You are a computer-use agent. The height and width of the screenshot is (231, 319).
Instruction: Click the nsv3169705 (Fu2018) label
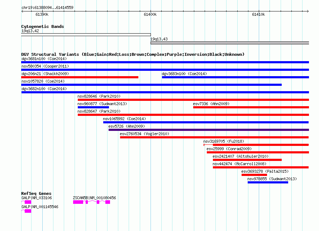(x=224, y=141)
